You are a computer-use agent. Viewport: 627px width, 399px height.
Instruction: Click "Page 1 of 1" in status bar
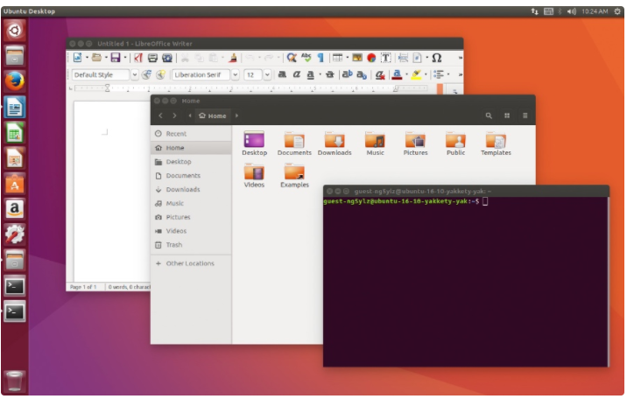point(83,287)
